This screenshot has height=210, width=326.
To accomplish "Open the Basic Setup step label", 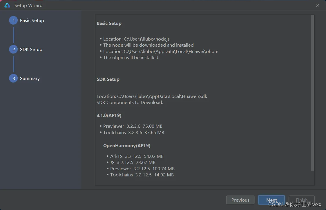I will pyautogui.click(x=32, y=20).
